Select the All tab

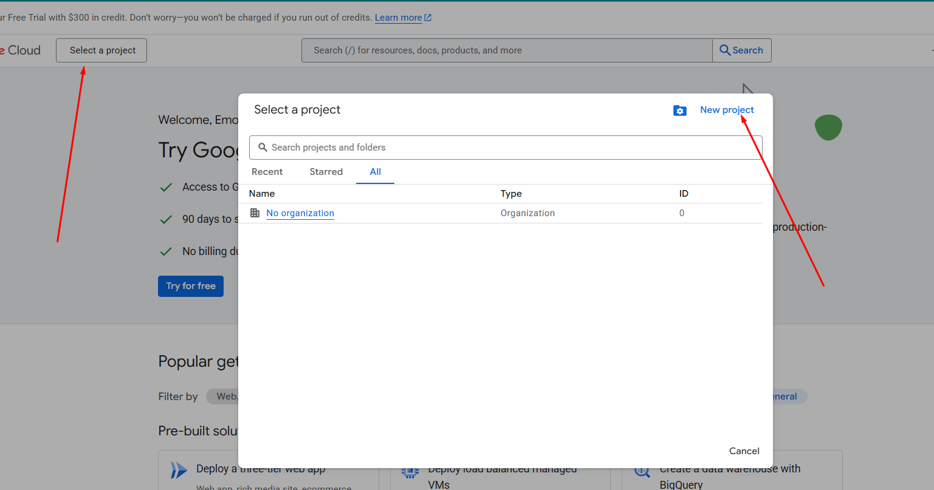tap(375, 172)
